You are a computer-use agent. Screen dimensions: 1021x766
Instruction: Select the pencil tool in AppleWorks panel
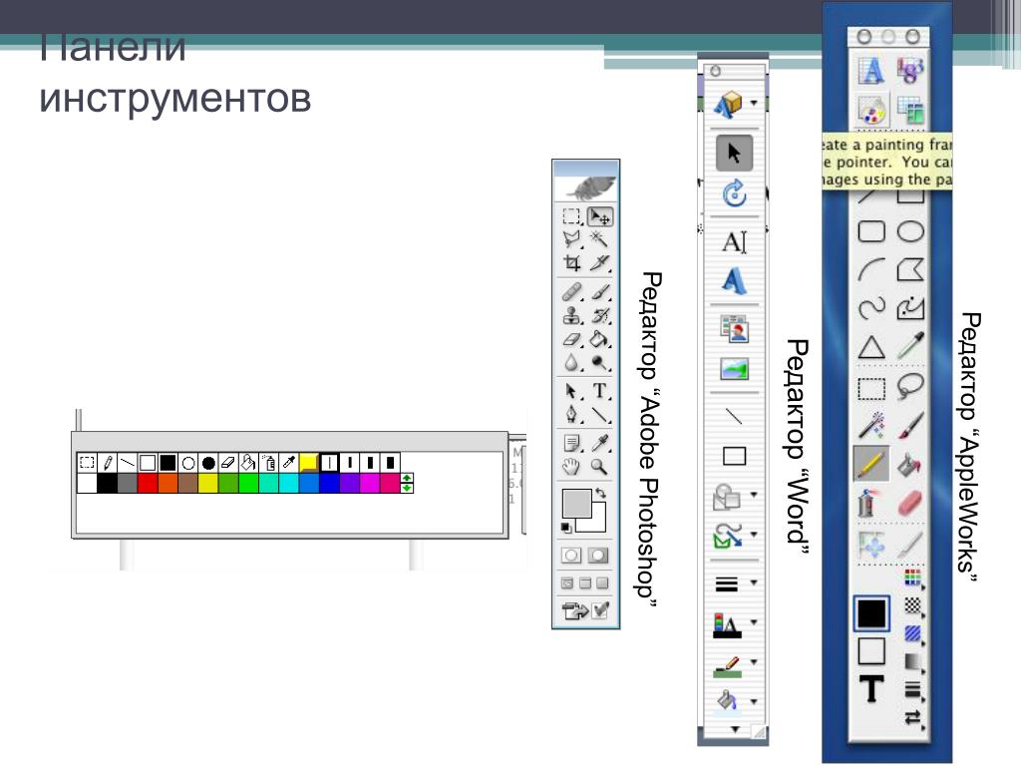coord(871,464)
